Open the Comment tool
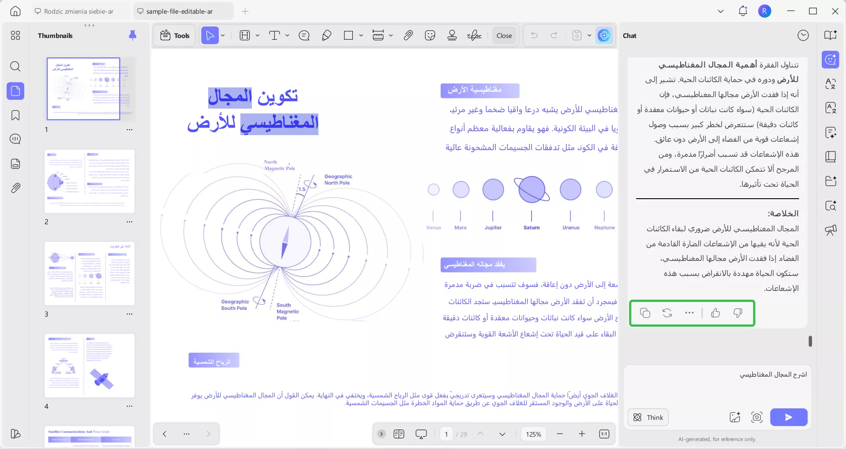 [x=303, y=35]
